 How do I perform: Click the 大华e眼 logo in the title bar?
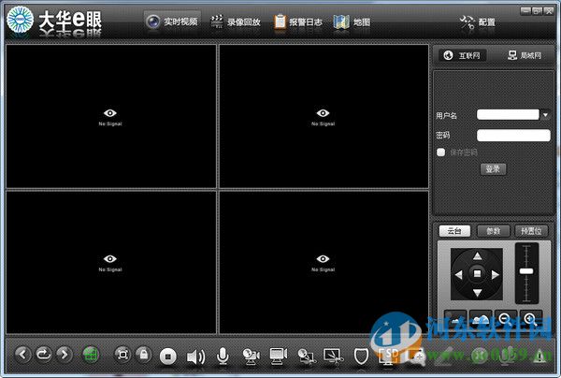point(54,22)
